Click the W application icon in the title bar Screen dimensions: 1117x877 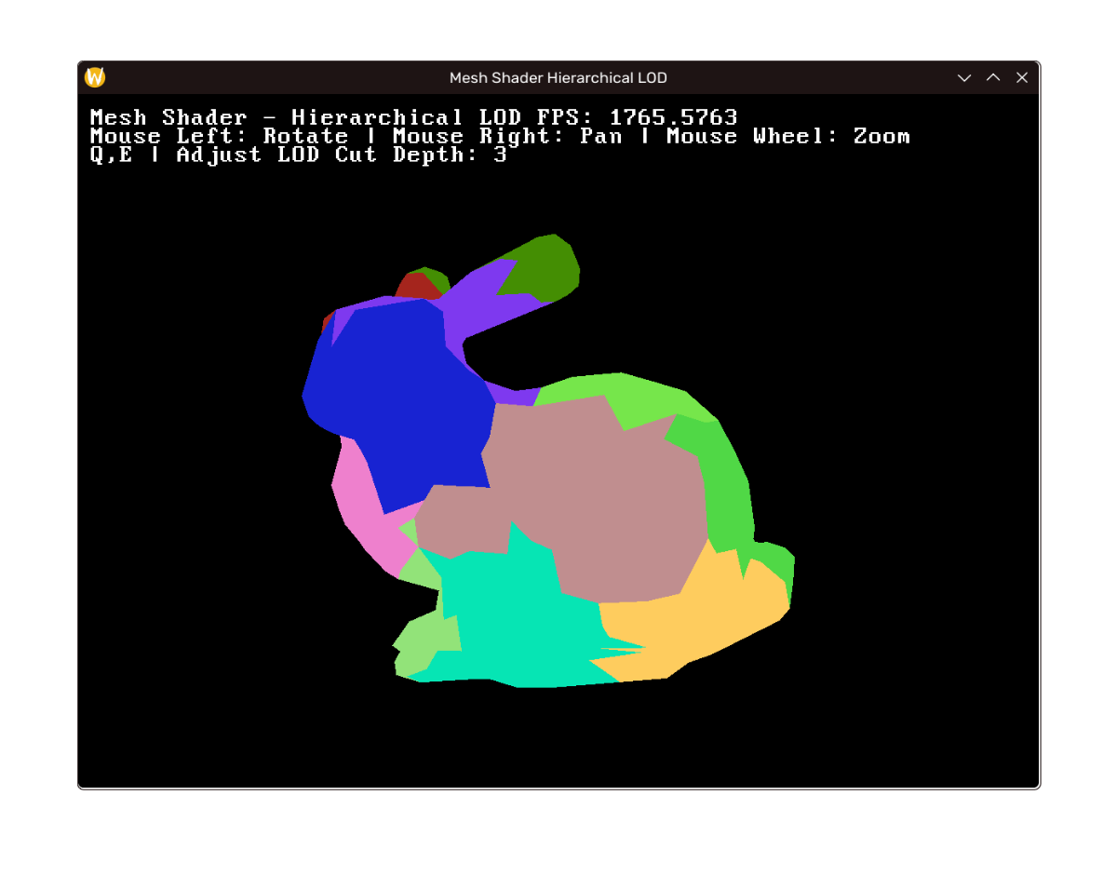pos(93,77)
